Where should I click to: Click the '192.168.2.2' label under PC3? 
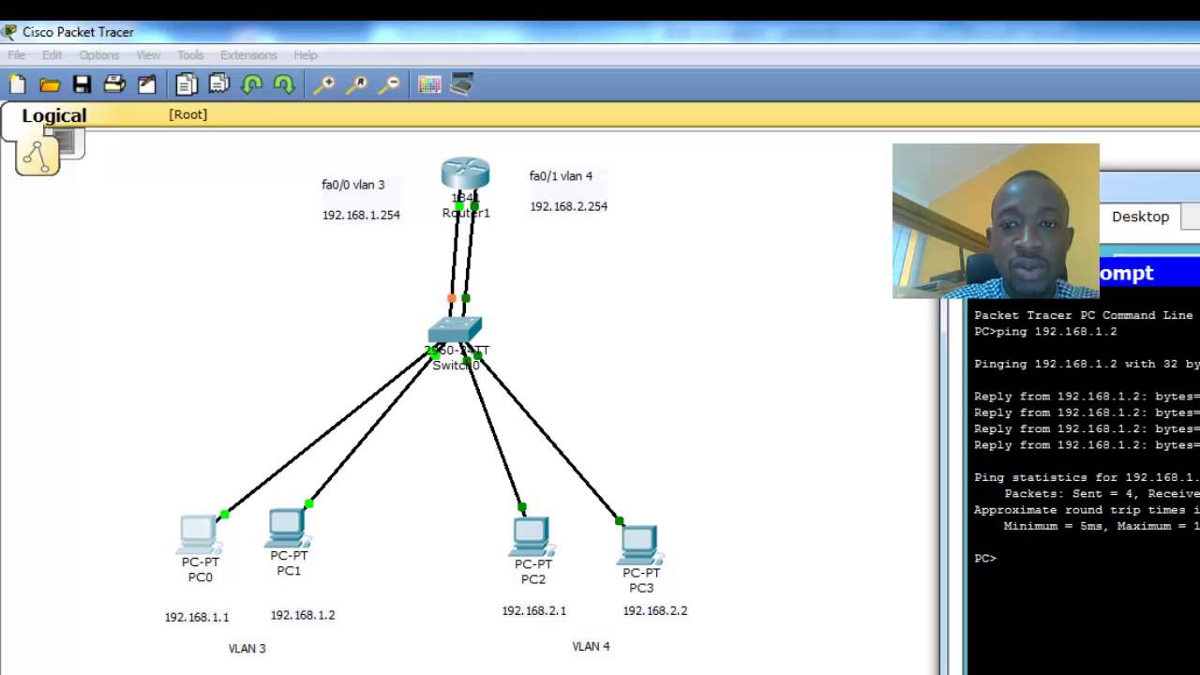click(655, 610)
